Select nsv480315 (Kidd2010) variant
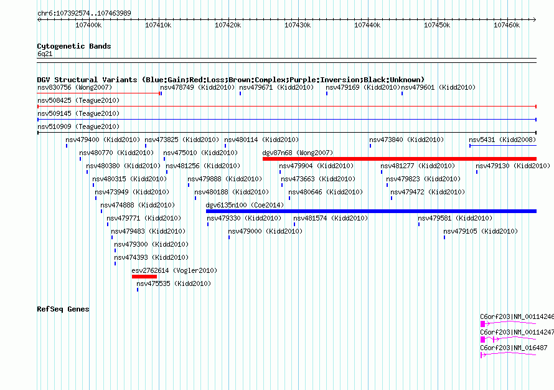 tap(129, 179)
